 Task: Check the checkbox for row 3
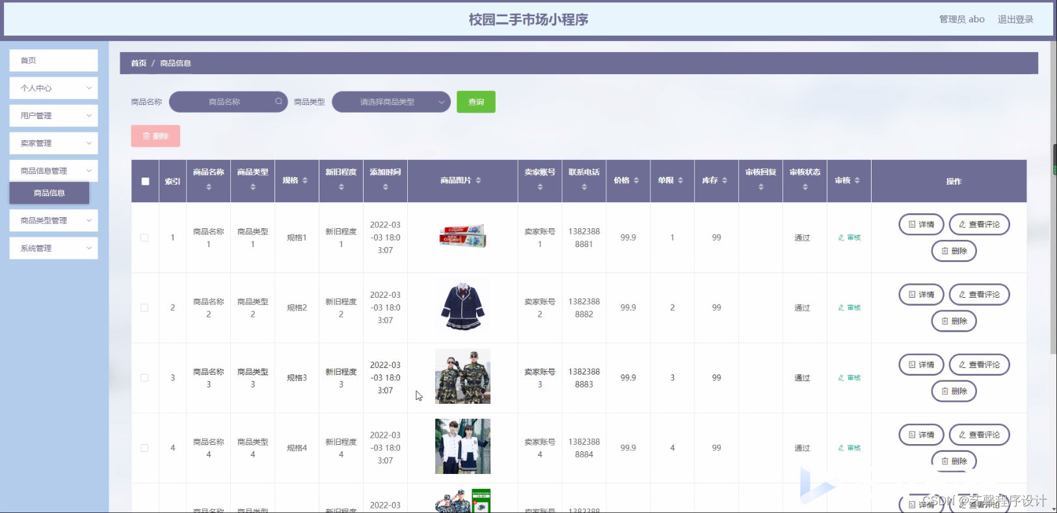144,378
